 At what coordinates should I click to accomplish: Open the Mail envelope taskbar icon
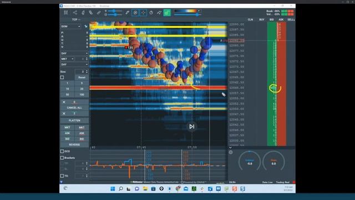pyautogui.click(x=186, y=189)
